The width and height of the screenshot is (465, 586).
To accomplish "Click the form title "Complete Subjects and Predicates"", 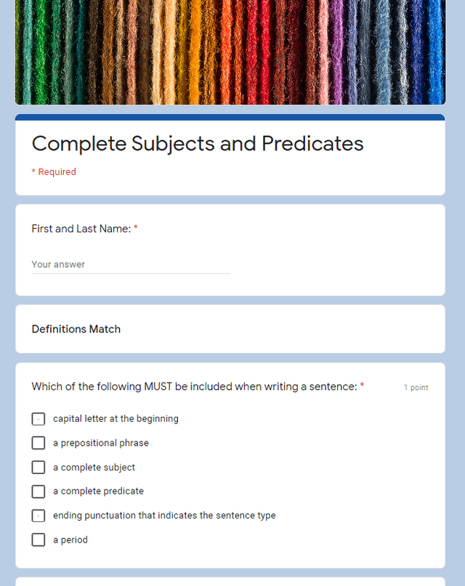I will click(197, 144).
